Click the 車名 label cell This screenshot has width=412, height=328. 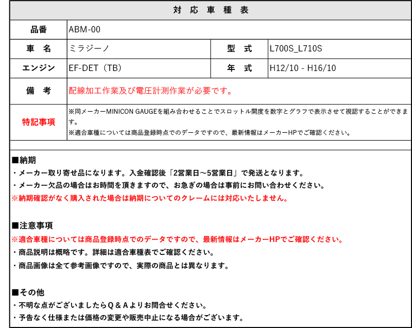click(x=39, y=49)
